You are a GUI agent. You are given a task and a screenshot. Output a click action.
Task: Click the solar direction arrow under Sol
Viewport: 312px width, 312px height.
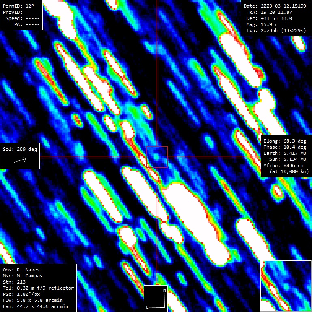(20, 160)
